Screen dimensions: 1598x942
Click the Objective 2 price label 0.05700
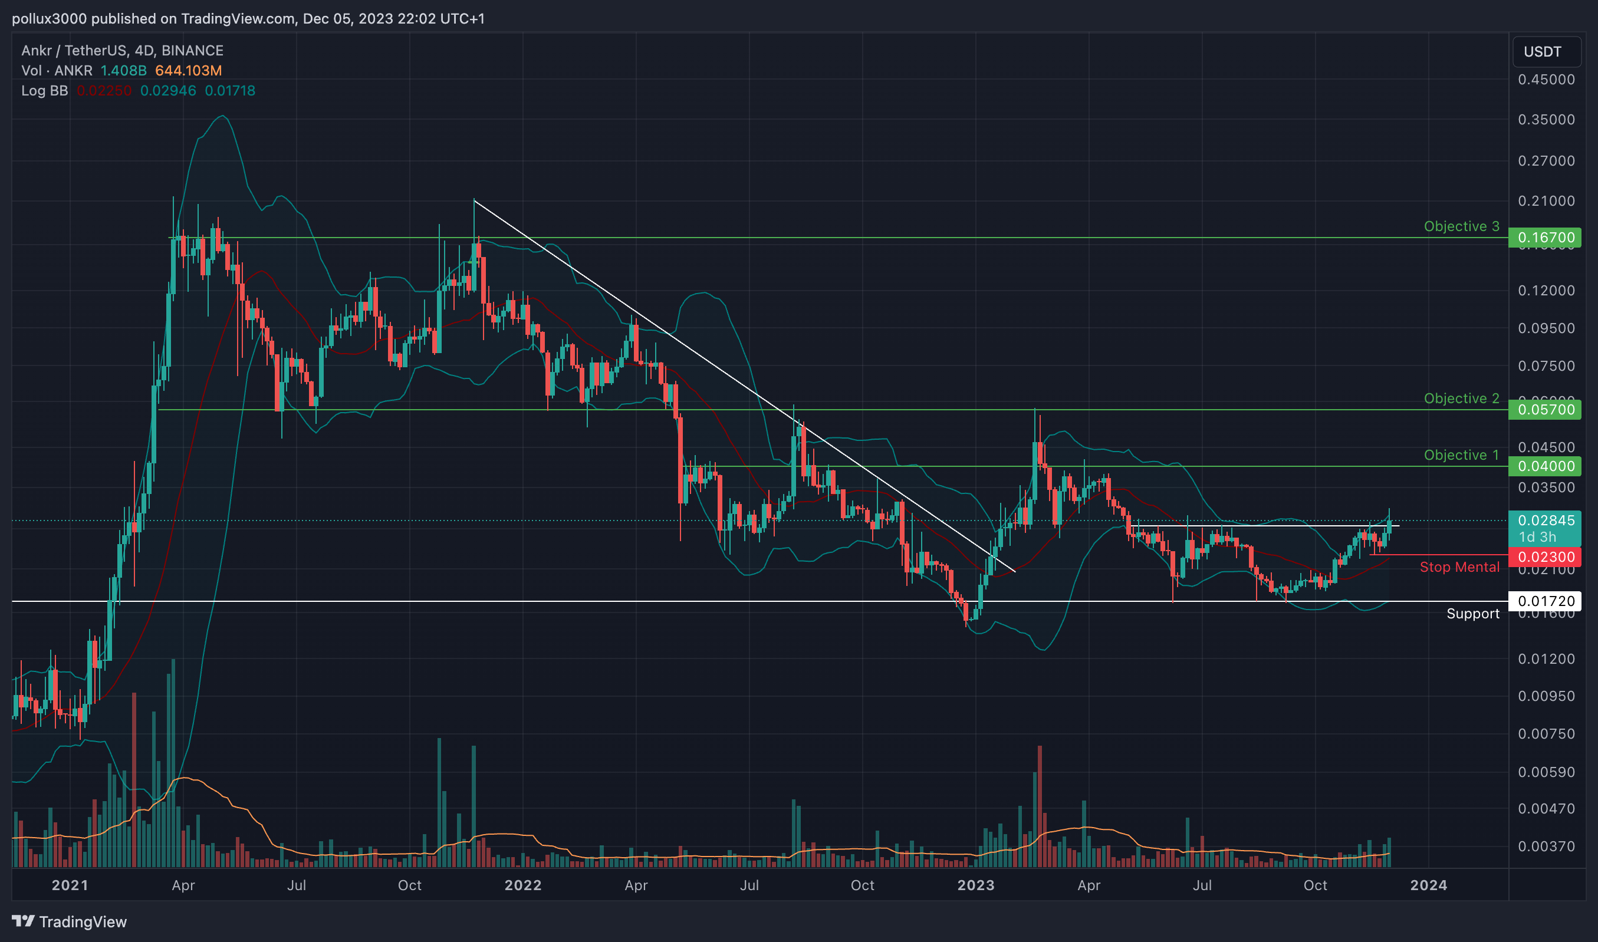[1545, 410]
